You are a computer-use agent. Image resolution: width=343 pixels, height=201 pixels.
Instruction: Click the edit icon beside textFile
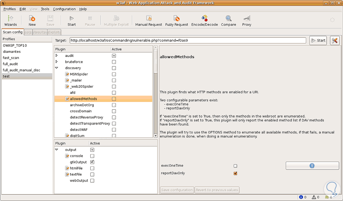pos(67,174)
